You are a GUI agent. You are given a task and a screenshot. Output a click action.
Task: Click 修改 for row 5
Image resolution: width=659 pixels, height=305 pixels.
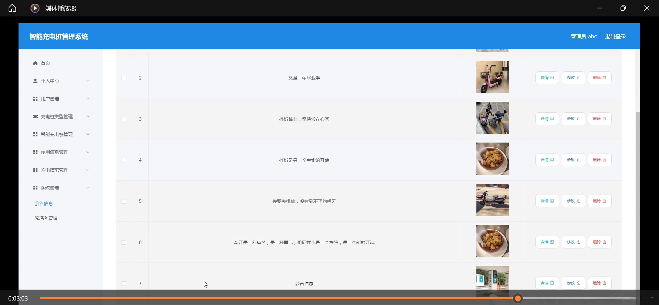573,201
